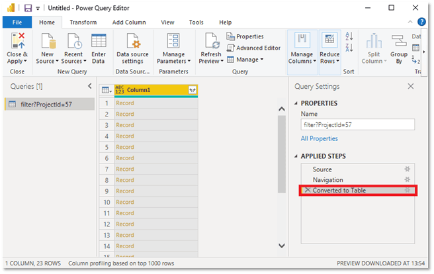Click Manage Parameters icon
This screenshot has width=434, height=274.
(x=173, y=40)
